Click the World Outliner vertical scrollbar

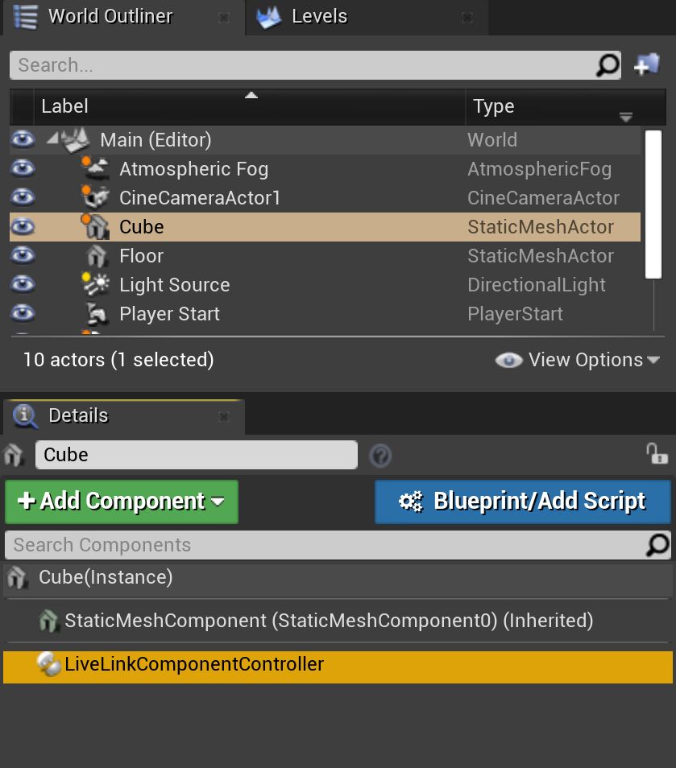click(x=653, y=204)
